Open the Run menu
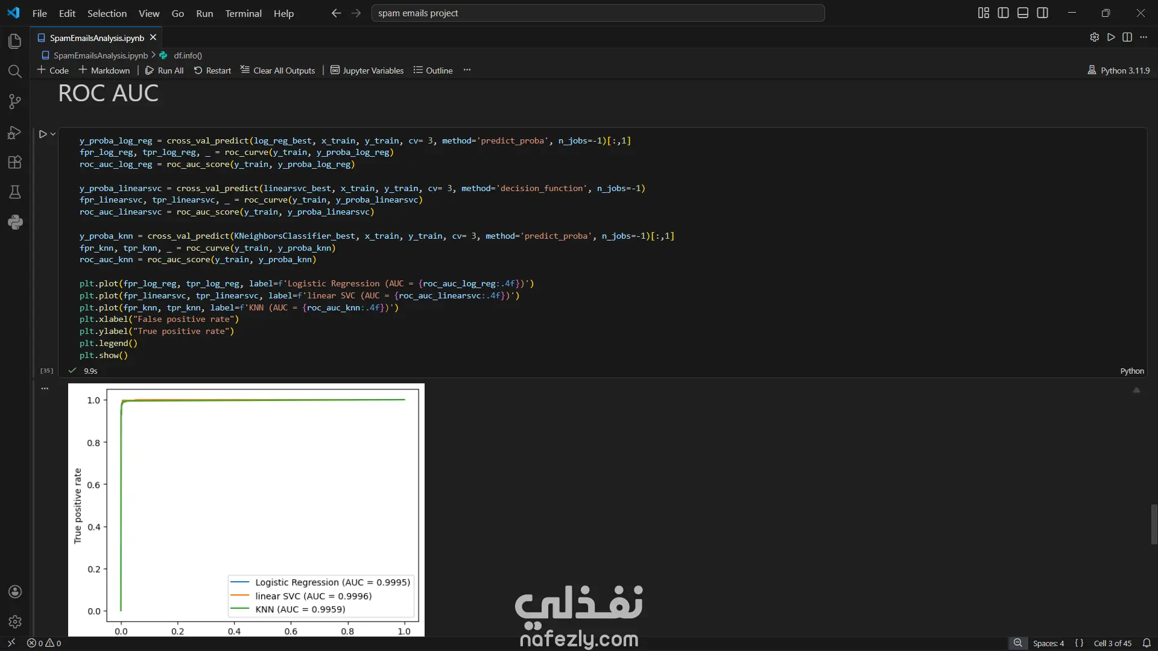Viewport: 1158px width, 651px height. click(x=204, y=13)
